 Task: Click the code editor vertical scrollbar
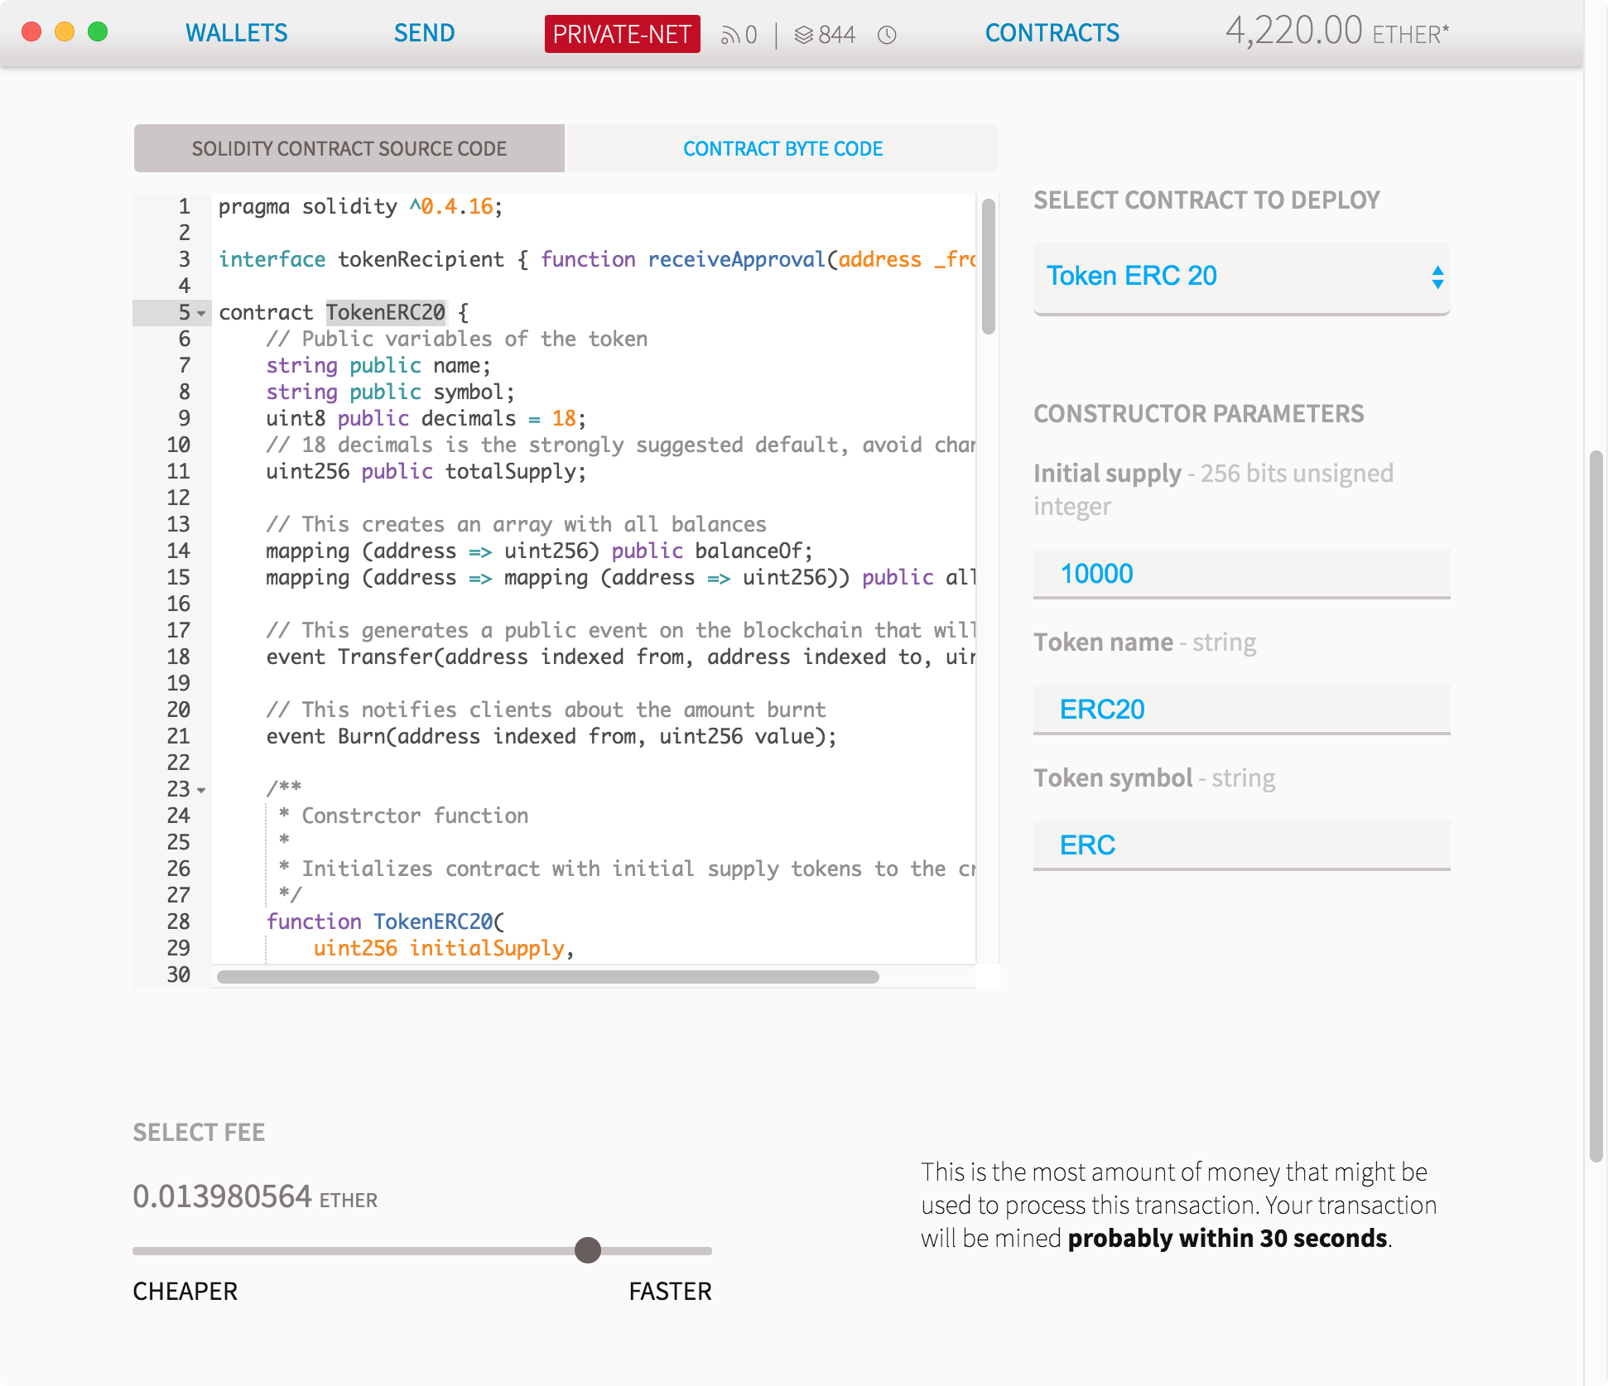tap(988, 267)
